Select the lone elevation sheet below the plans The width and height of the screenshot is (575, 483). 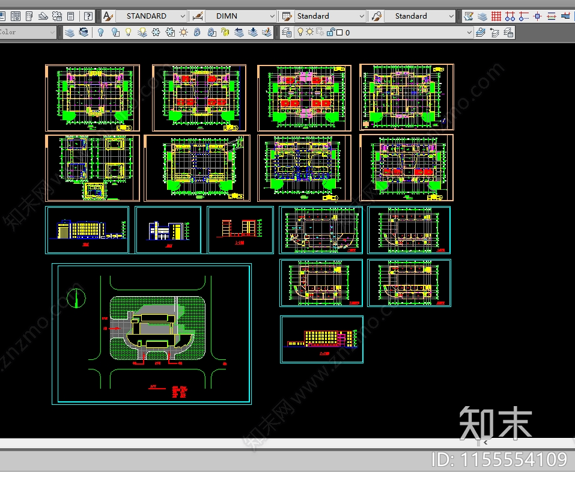pyautogui.click(x=321, y=339)
